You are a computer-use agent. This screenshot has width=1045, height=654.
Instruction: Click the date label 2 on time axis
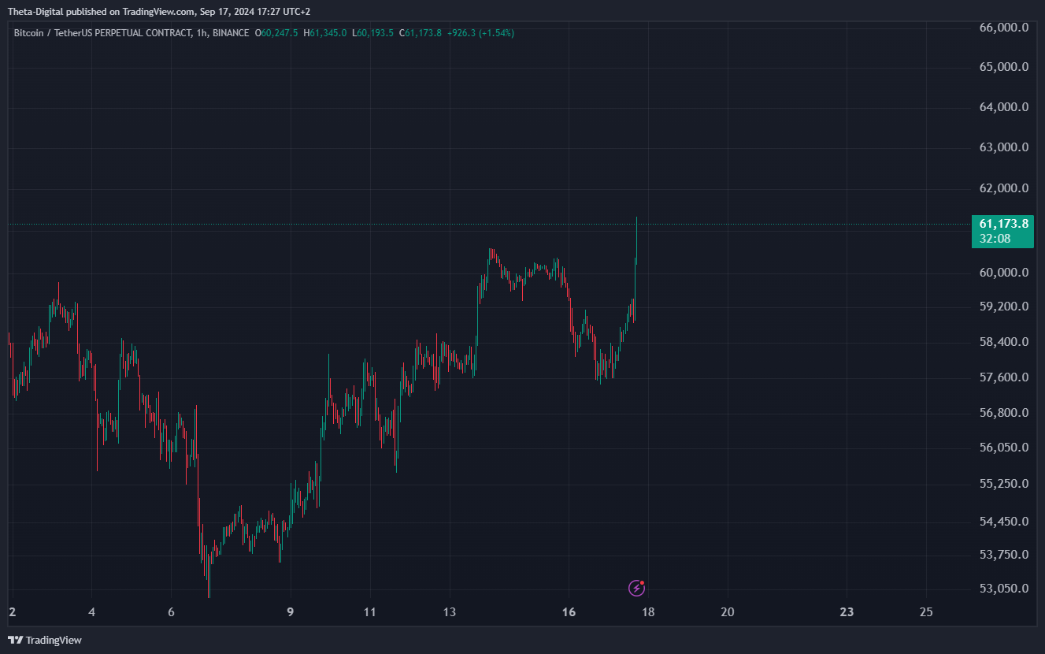[12, 612]
